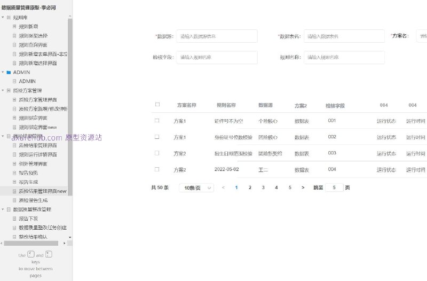Screen dimensions: 427x281
Task: Click the page icon beside 规则绑定界面
Action: tap(14, 118)
